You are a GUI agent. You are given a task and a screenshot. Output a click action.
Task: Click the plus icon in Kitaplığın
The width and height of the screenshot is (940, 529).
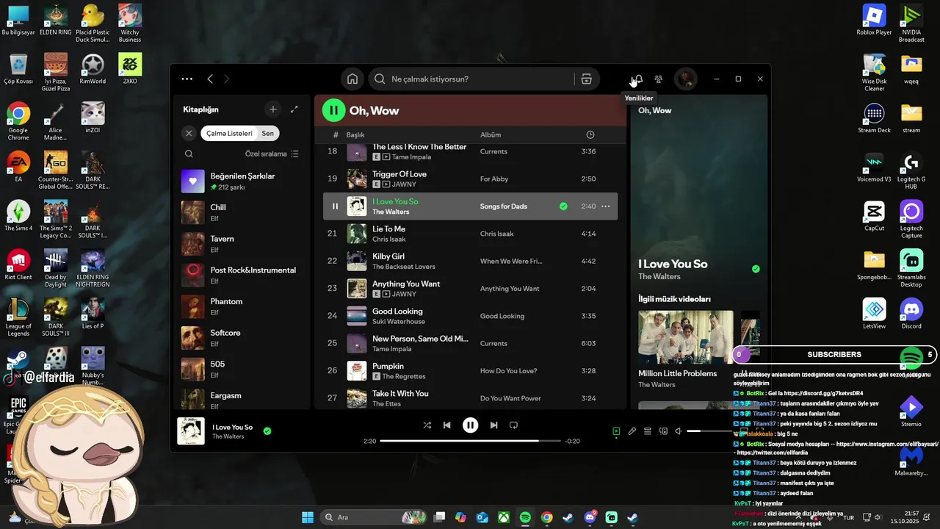tap(273, 109)
